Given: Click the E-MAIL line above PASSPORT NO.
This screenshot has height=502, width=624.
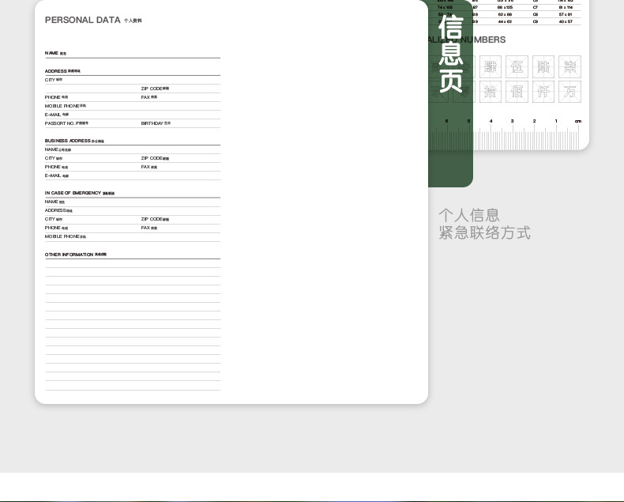Looking at the screenshot, I should (133, 115).
